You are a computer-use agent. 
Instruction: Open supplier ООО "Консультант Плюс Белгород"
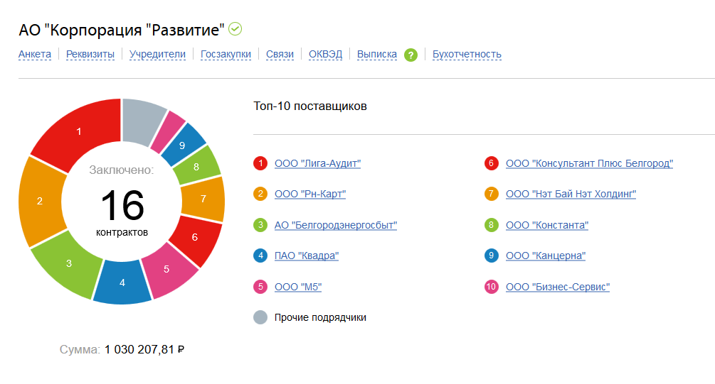point(589,163)
